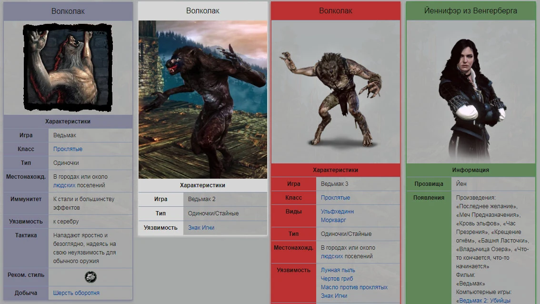Click Одиночки/Стайные value in Ведьмак 2 card
This screenshot has height=304, width=540.
click(x=213, y=213)
